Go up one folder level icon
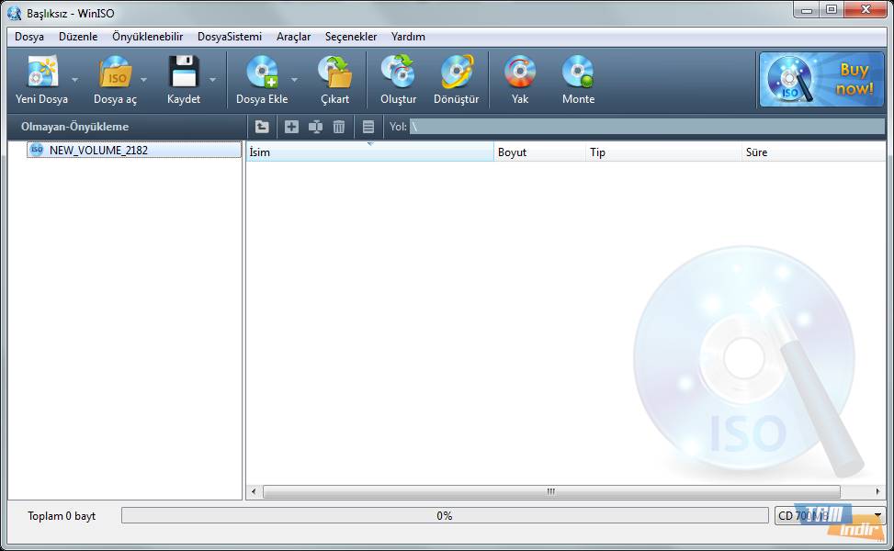Image resolution: width=894 pixels, height=551 pixels. 262,127
